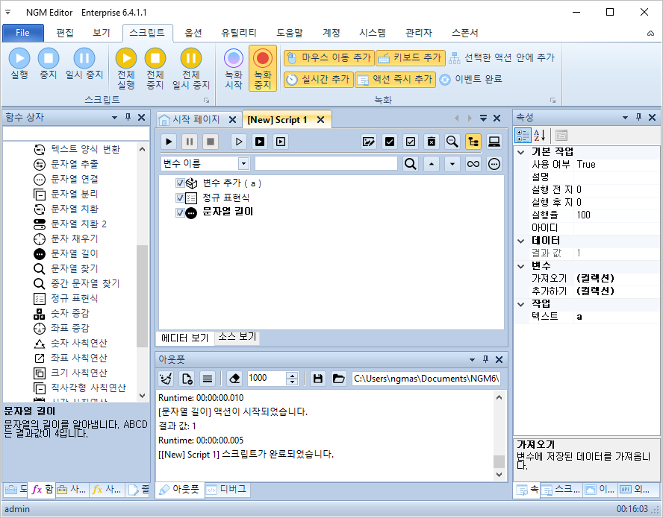Toggle 마우스 이동 추가 option
663x518 pixels.
tap(329, 58)
